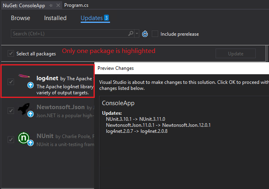The height and width of the screenshot is (189, 269).
Task: Click the 'Visual Studio is about to make changes' message
Action: [184, 85]
